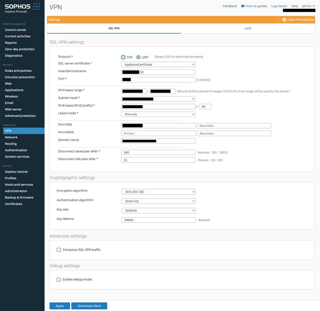Image resolution: width=320 pixels, height=311 pixels.
Task: Go to Reports in the sidebar
Action: (x=11, y=43)
